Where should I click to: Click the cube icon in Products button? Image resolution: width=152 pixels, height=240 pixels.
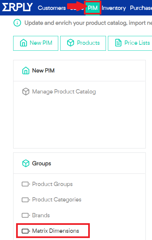pos(70,43)
